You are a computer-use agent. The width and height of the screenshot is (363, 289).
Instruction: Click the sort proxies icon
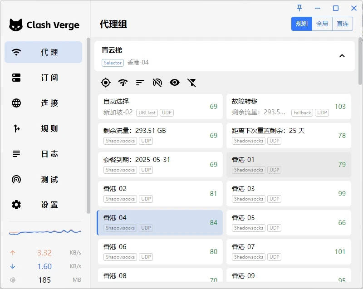point(140,82)
